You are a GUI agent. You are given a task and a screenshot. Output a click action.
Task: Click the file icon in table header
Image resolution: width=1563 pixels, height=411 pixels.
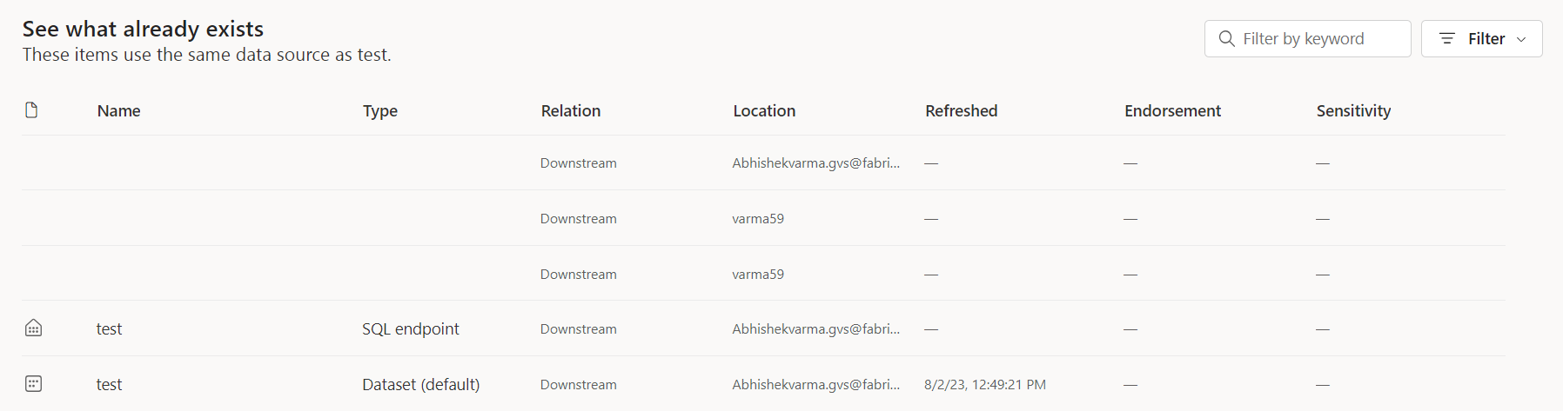tap(31, 110)
